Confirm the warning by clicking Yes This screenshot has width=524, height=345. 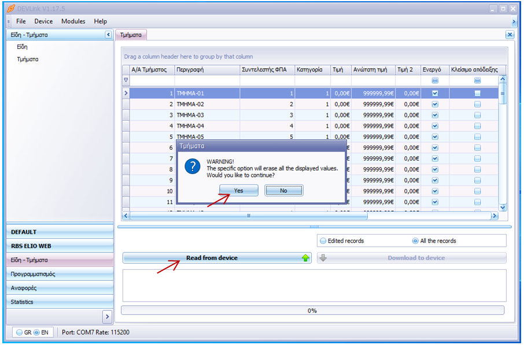point(238,190)
